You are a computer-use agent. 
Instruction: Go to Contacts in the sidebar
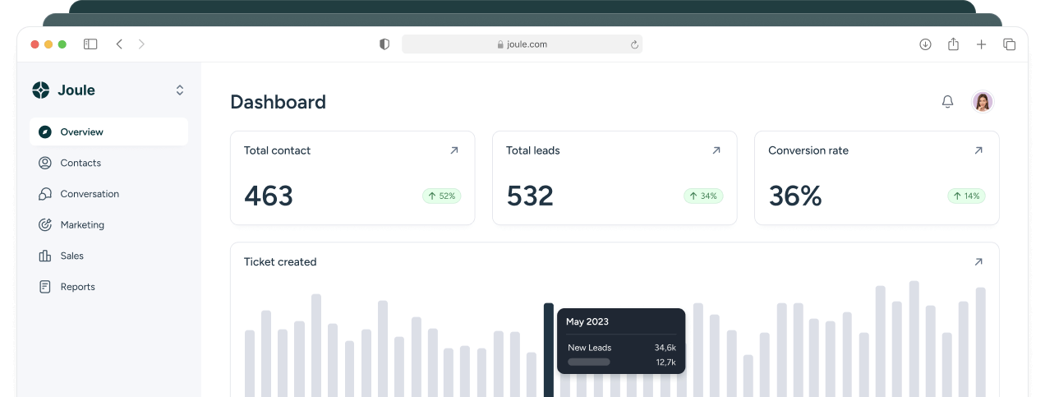coord(81,163)
